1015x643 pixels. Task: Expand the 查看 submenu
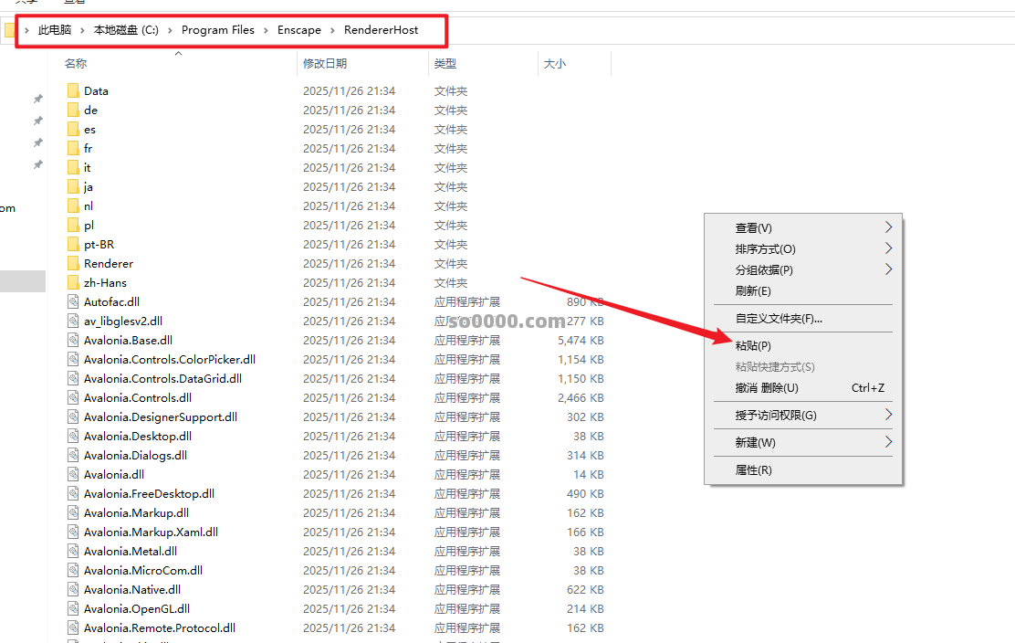click(x=803, y=227)
